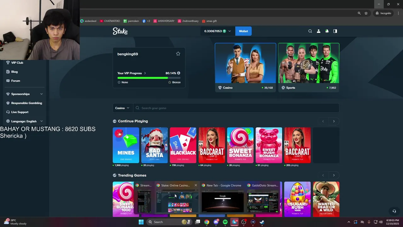403x227 pixels.
Task: Click the Stake logo
Action: click(120, 31)
